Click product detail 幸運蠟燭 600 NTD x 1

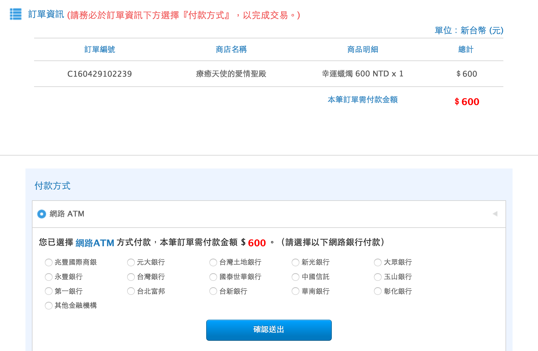tap(363, 74)
